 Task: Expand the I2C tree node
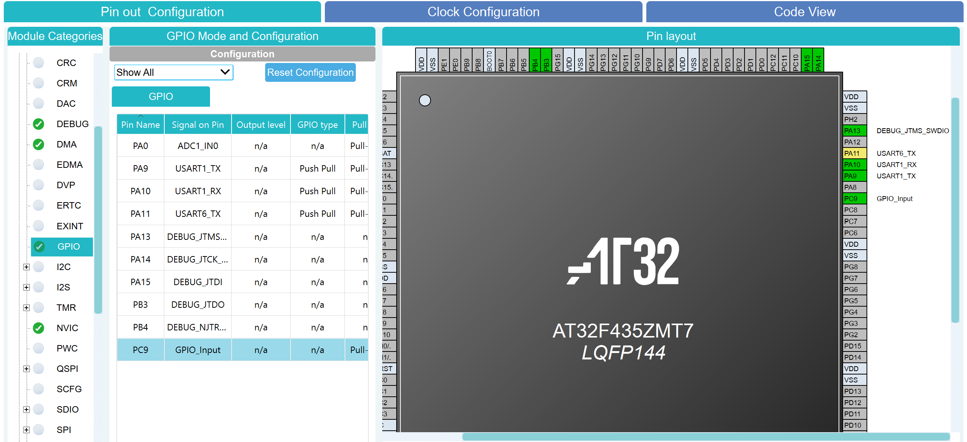tap(26, 267)
